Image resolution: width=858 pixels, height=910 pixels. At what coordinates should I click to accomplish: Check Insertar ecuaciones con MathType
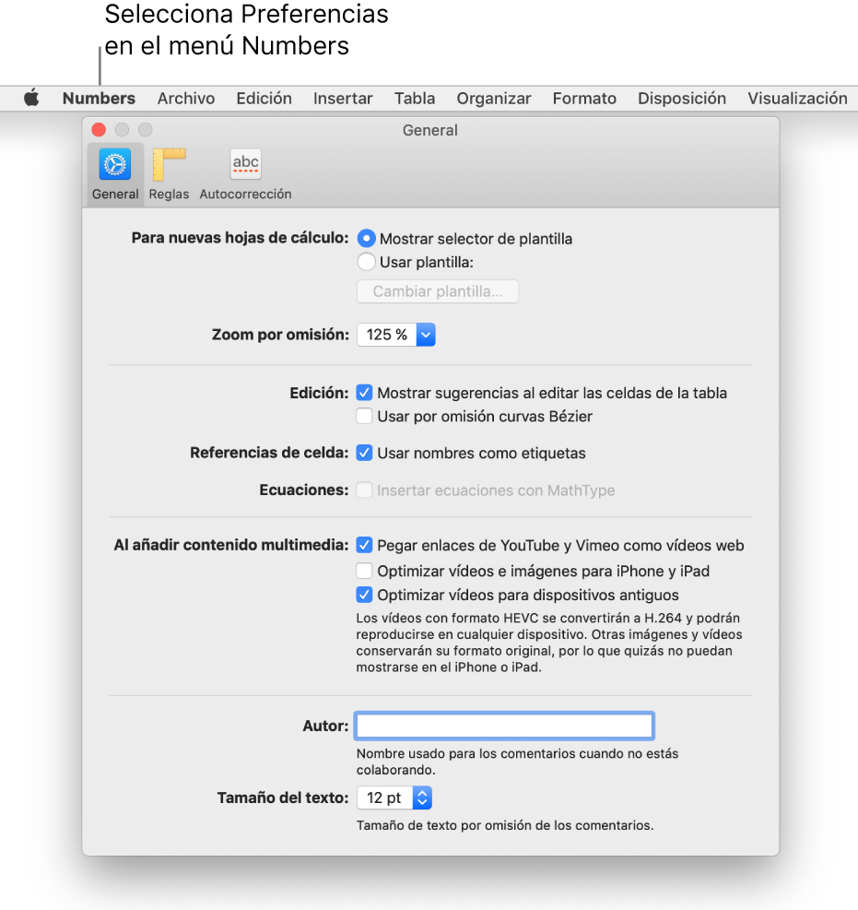click(364, 490)
